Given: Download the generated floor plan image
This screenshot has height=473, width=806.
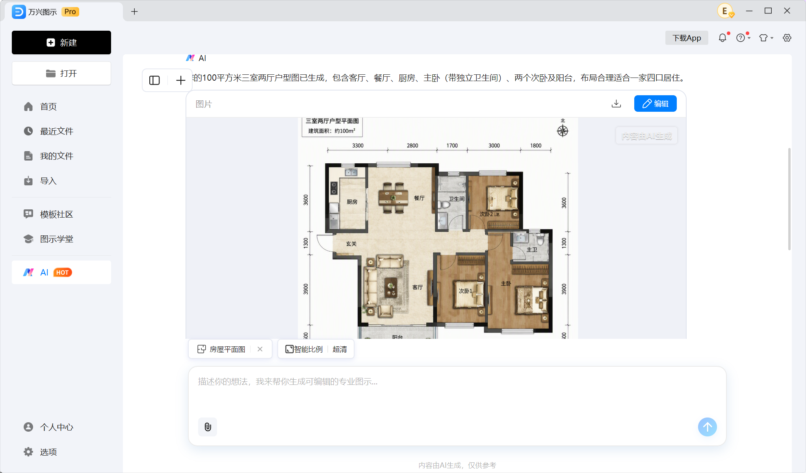Looking at the screenshot, I should tap(616, 103).
